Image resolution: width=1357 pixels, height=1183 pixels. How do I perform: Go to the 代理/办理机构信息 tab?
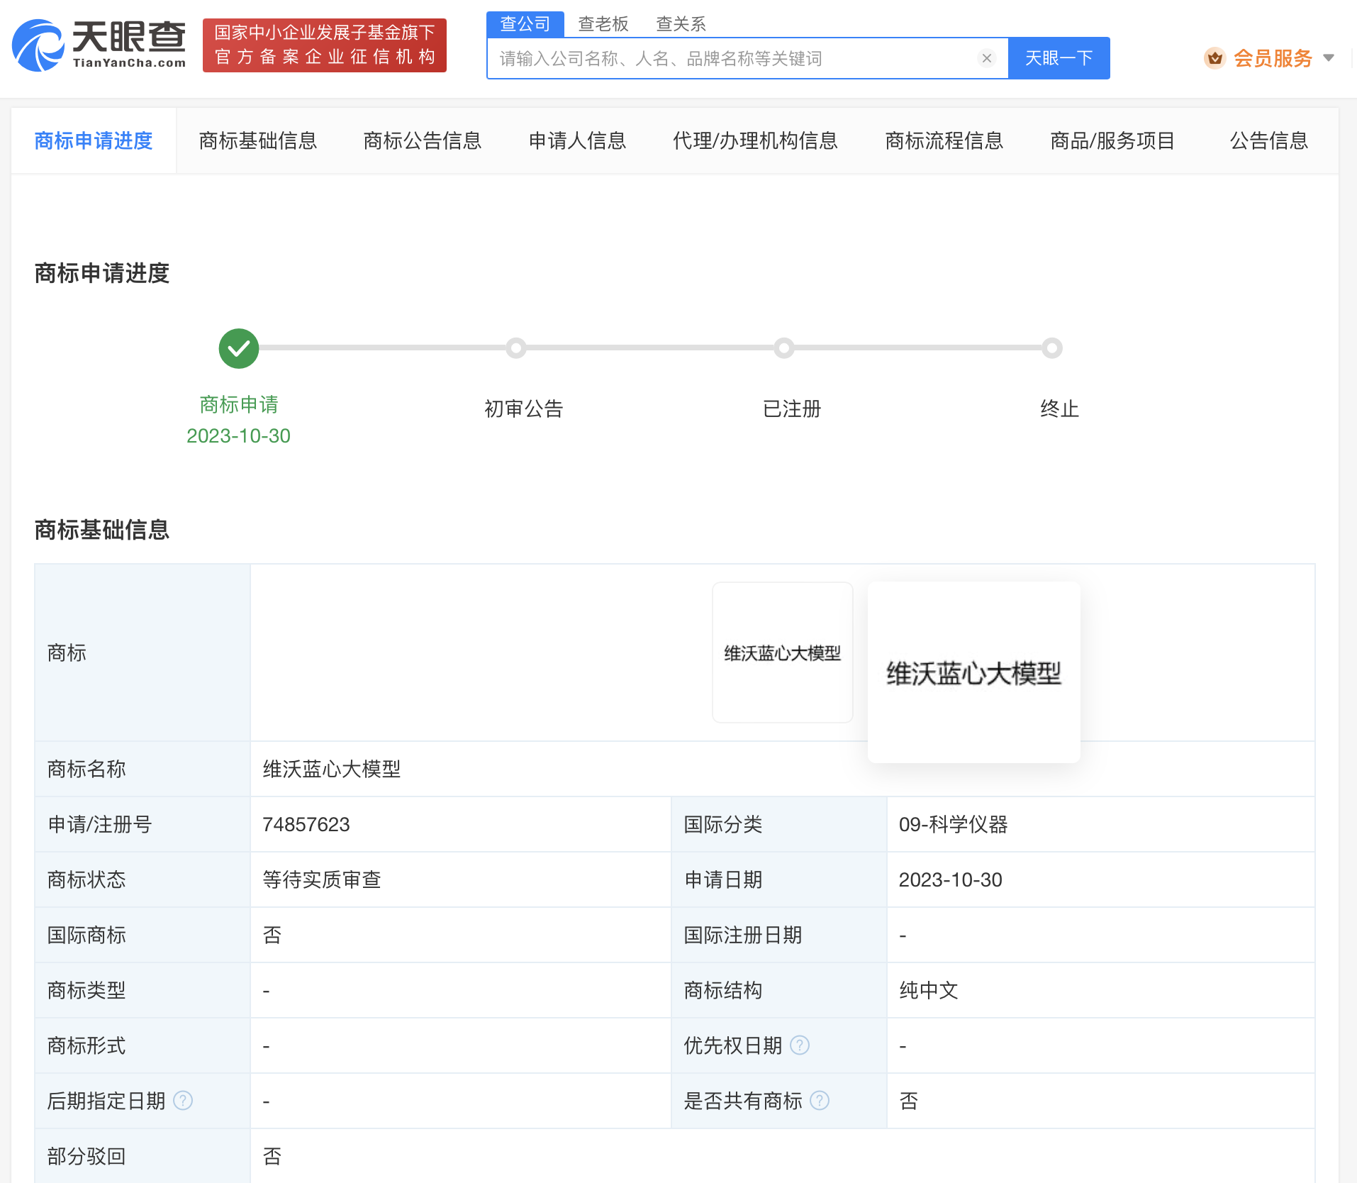pos(755,140)
